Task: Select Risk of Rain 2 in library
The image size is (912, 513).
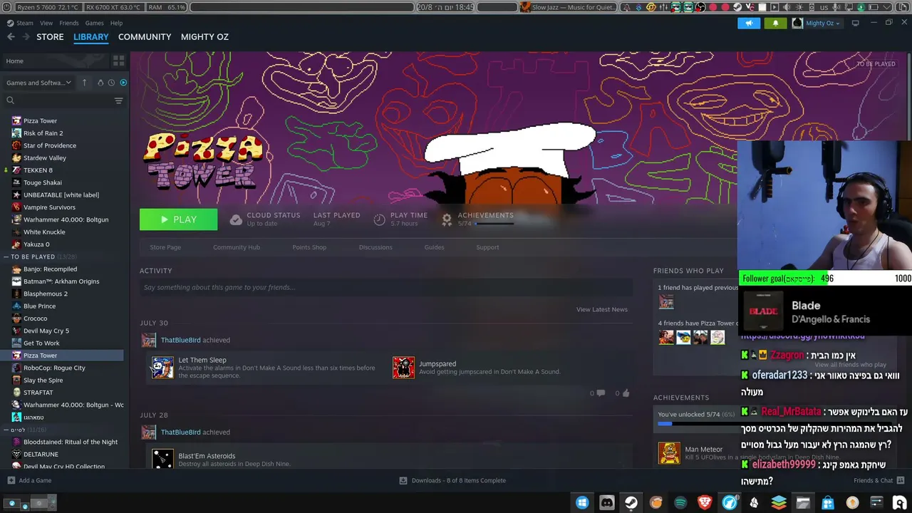Action: pyautogui.click(x=43, y=133)
